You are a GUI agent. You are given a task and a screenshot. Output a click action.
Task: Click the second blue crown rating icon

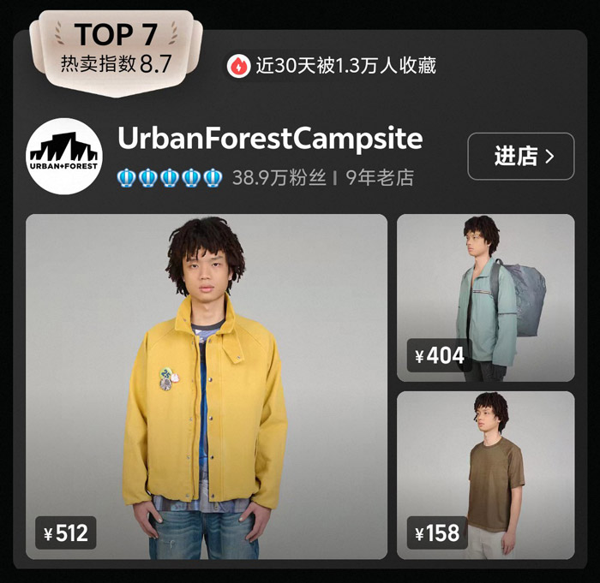(x=147, y=178)
